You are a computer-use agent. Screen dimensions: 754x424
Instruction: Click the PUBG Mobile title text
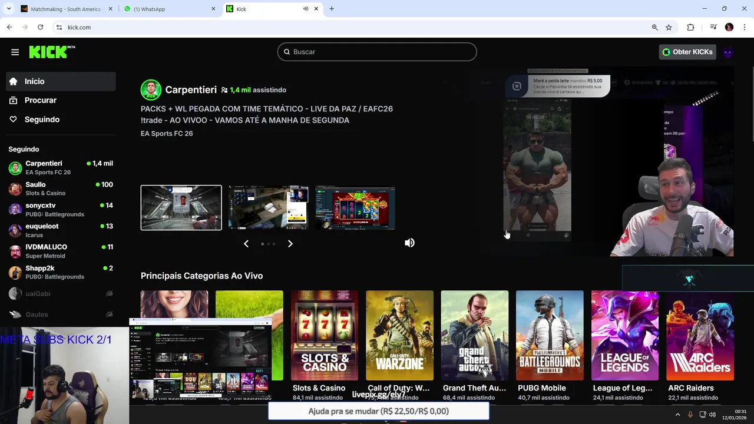click(542, 388)
